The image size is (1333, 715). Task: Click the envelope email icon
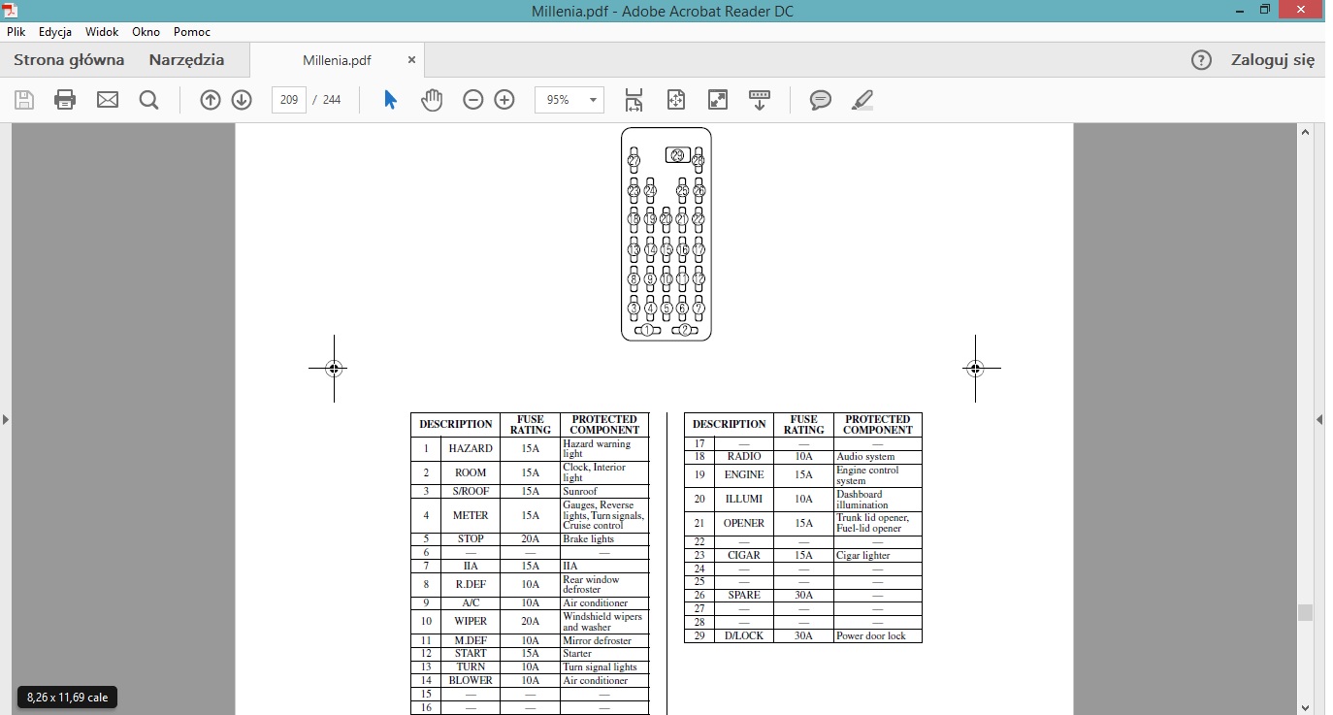[107, 100]
